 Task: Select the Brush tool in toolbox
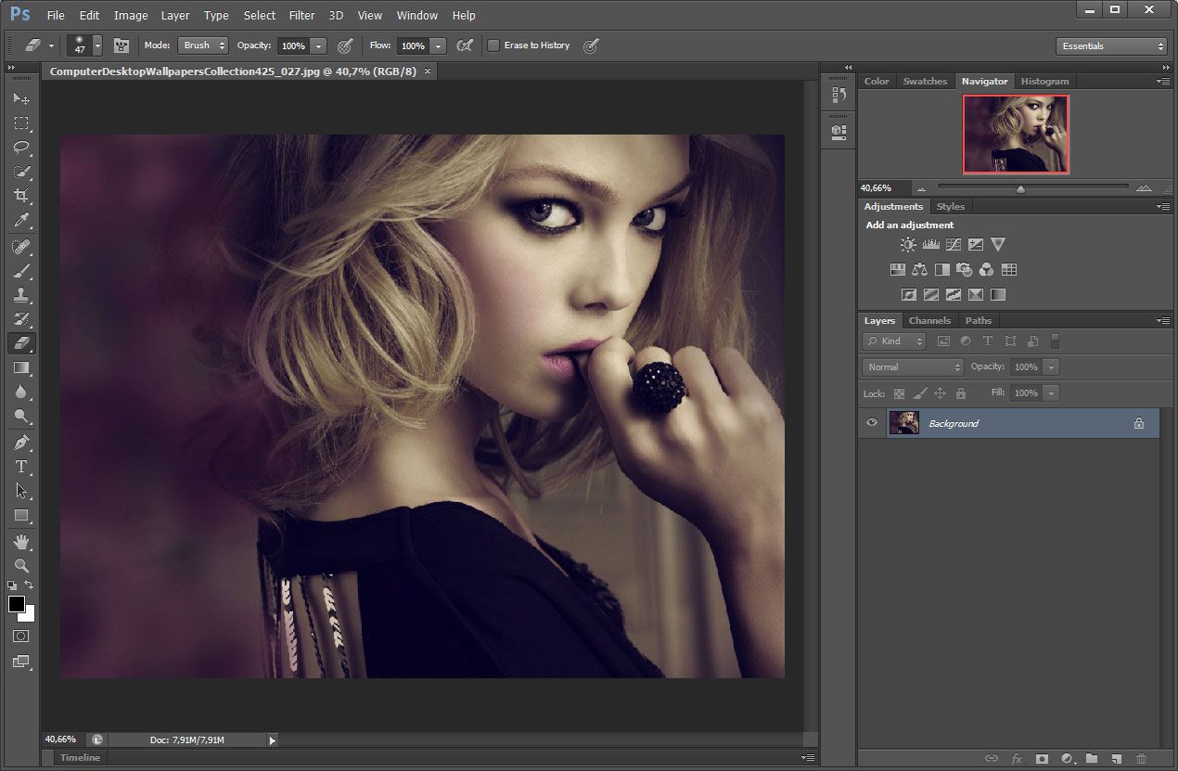coord(21,271)
